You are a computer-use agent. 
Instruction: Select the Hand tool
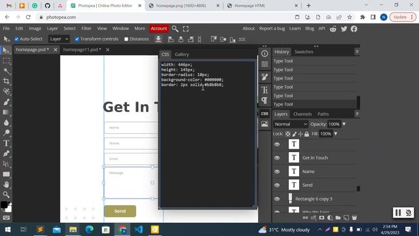[6, 184]
